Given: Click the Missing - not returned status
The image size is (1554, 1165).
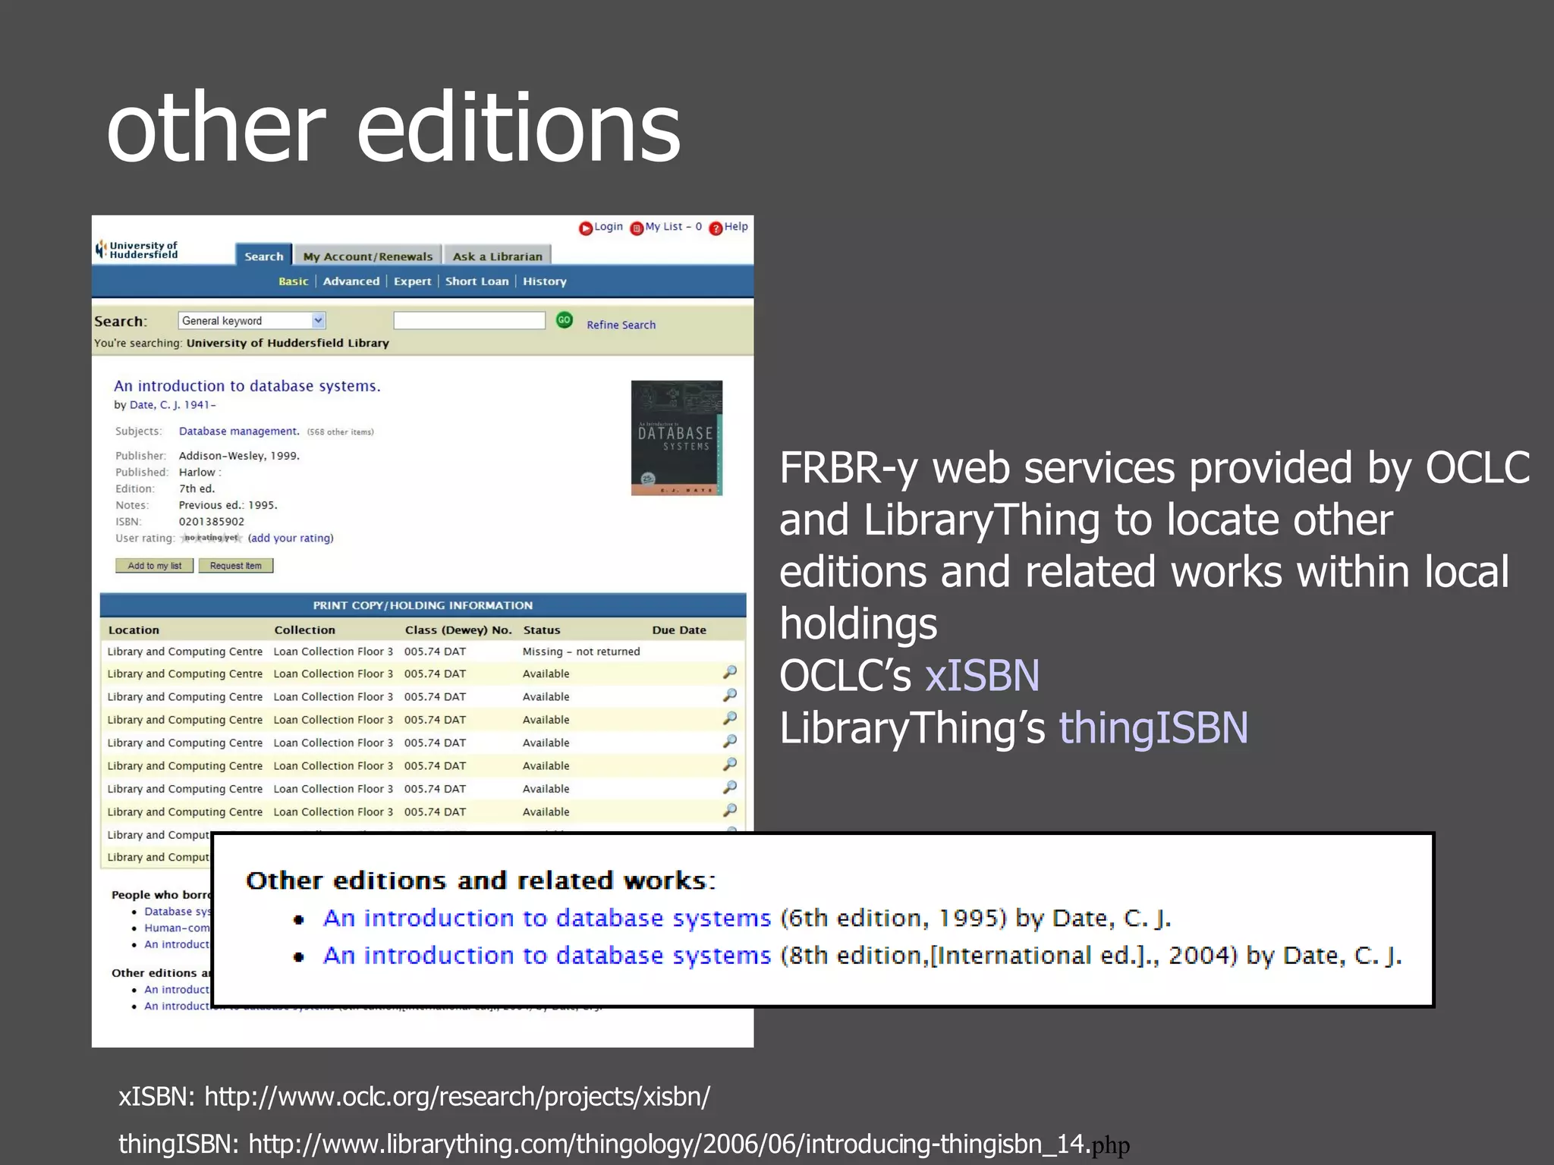Looking at the screenshot, I should [581, 652].
